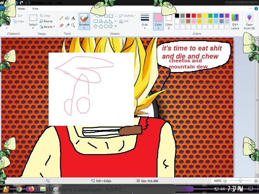Choose the Rounded rectangle shape
This screenshot has height=194, width=259.
coord(96,21)
